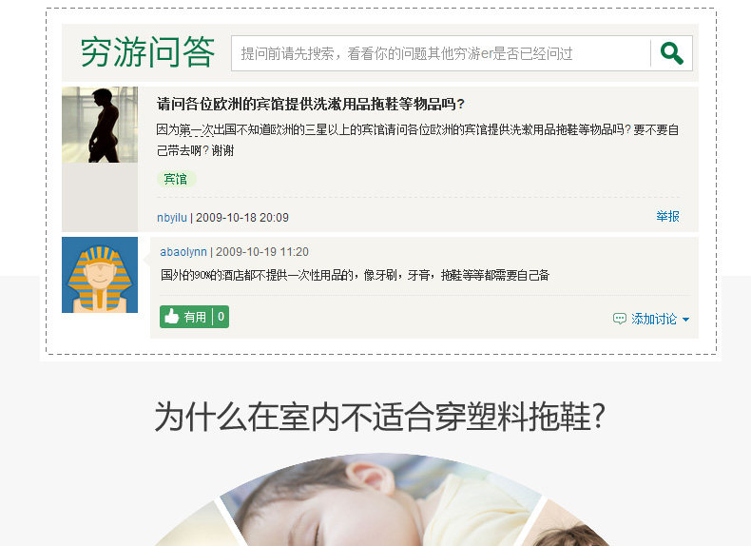Click the search box for questions
This screenshot has width=751, height=546.
point(440,53)
